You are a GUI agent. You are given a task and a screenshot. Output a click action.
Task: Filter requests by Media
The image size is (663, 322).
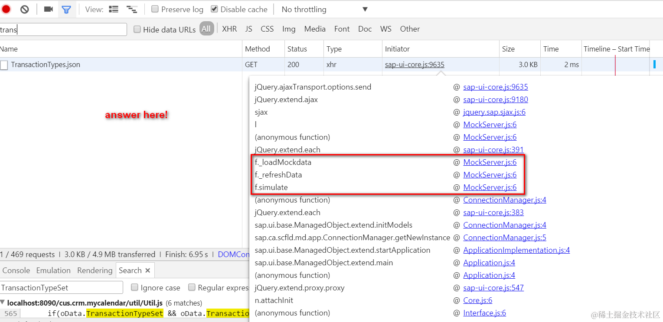[315, 29]
